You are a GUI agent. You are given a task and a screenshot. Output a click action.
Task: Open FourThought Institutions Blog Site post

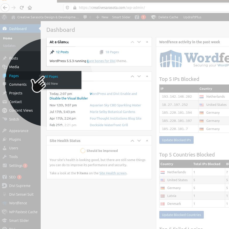[x=116, y=118]
